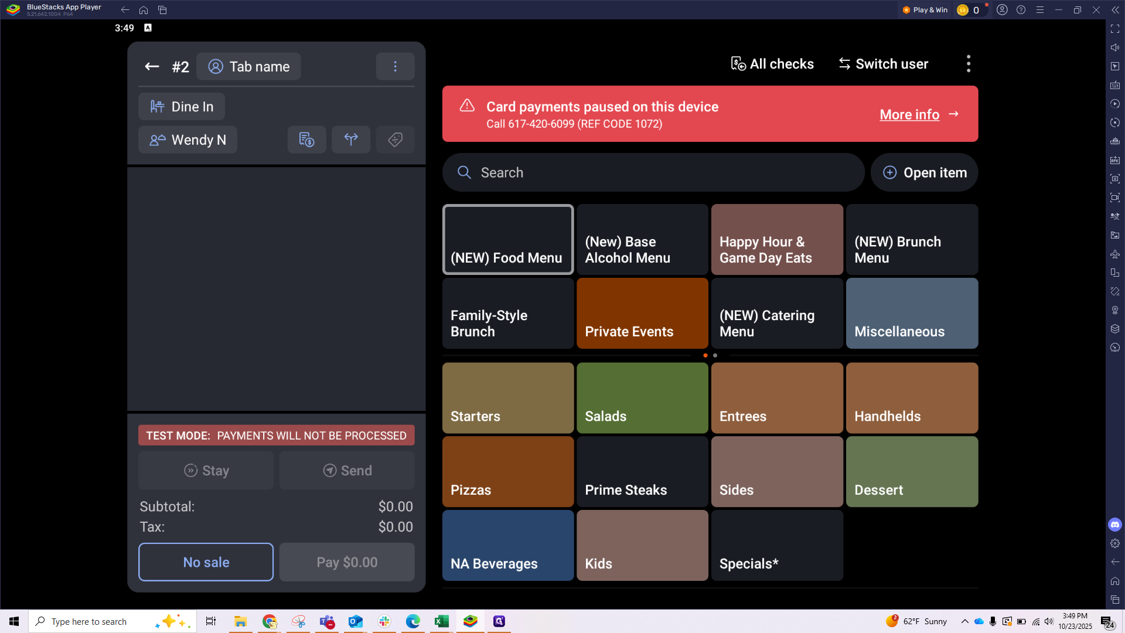1125x633 pixels.
Task: Go to second menu page dot
Action: coord(715,356)
